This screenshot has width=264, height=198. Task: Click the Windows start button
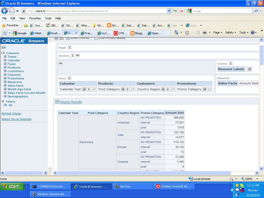[13, 186]
